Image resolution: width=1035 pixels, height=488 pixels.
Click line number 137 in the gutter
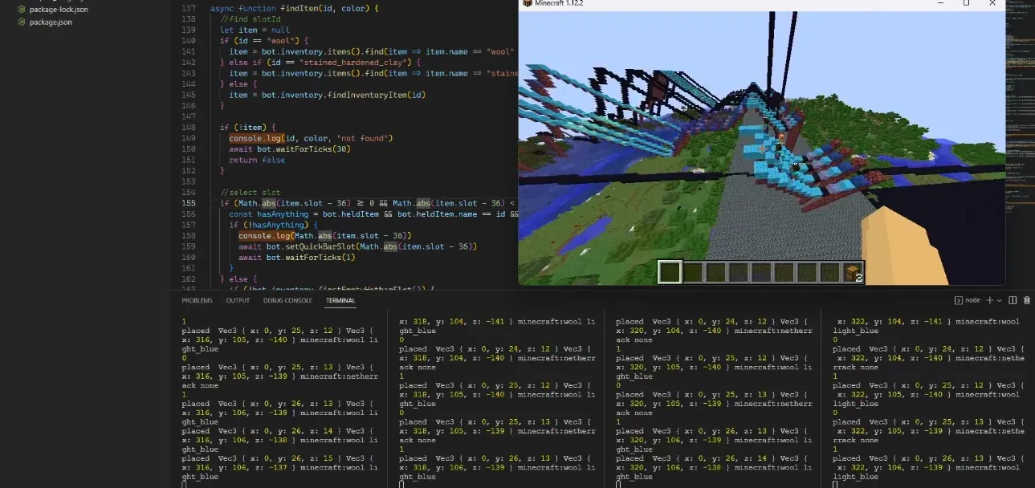[x=189, y=8]
